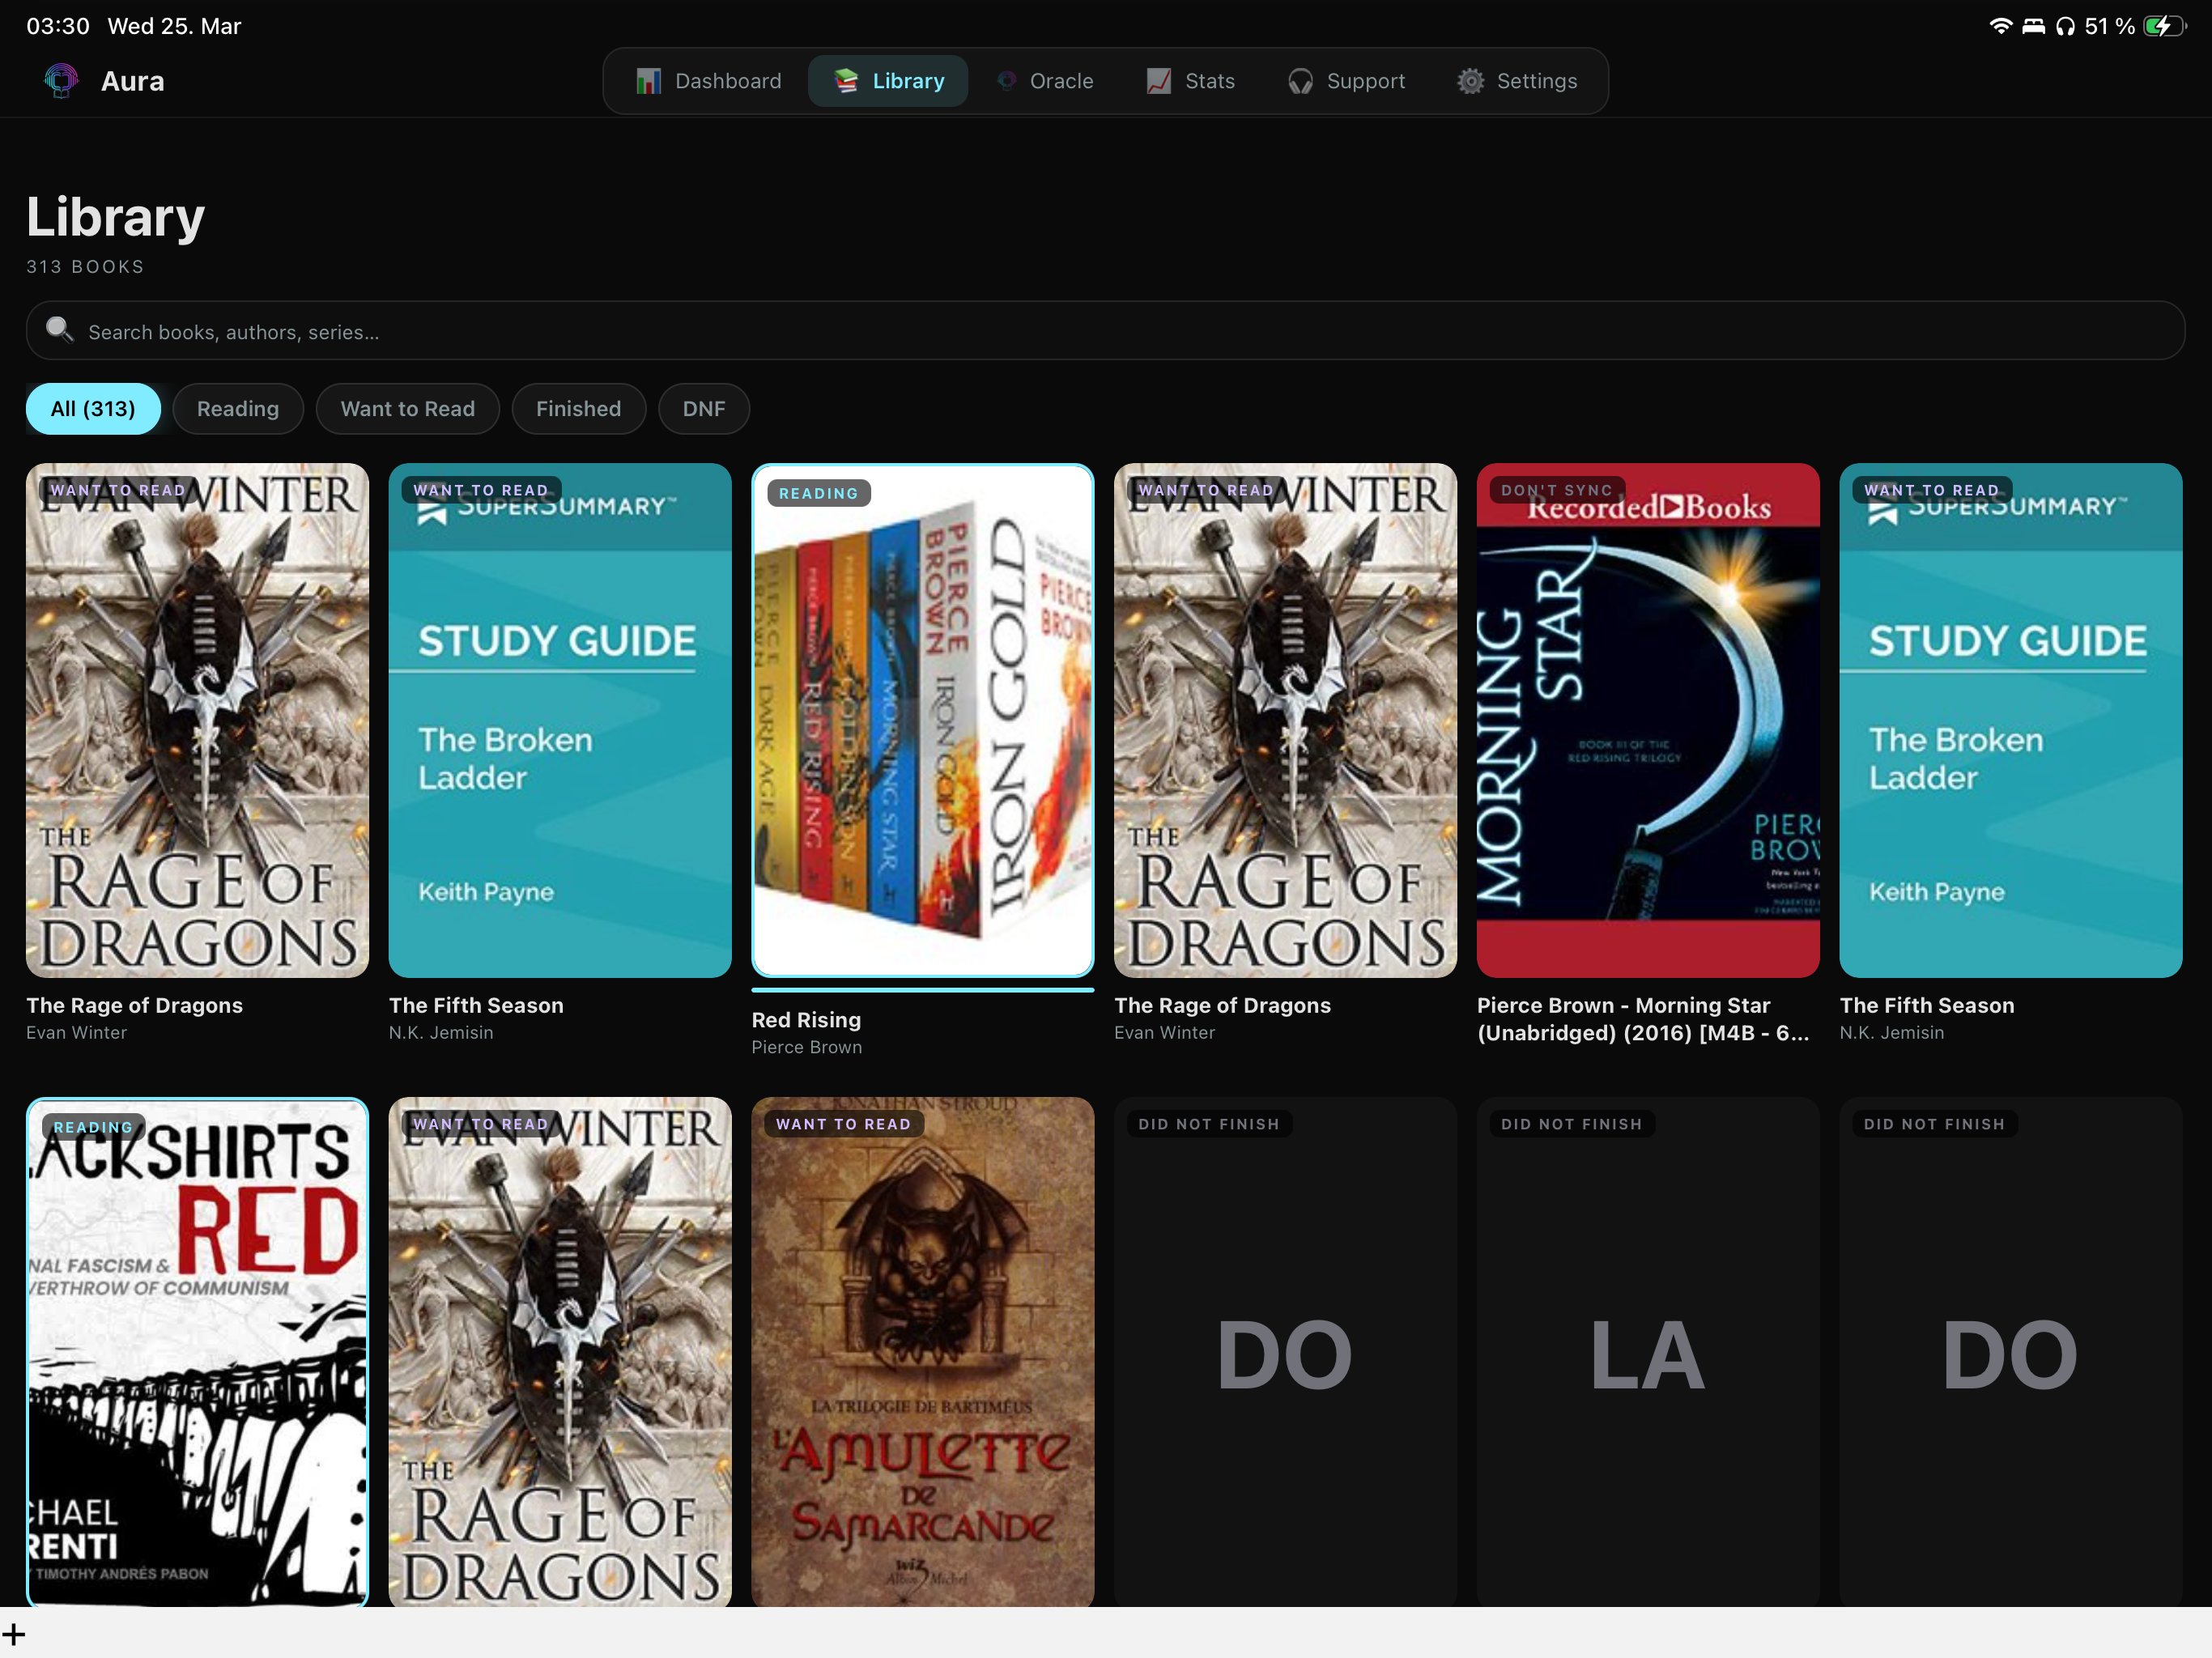This screenshot has width=2212, height=1658.
Task: Open Red Rising box set cover
Action: [923, 720]
